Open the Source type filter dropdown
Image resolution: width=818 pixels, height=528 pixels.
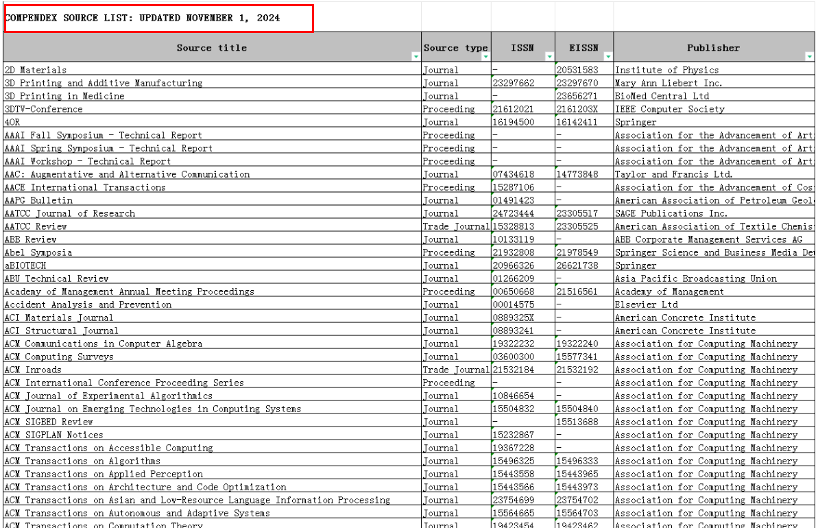pos(485,56)
